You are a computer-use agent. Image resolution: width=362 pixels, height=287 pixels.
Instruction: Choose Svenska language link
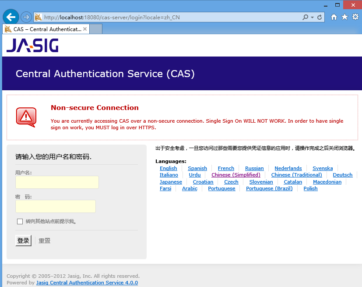(323, 168)
